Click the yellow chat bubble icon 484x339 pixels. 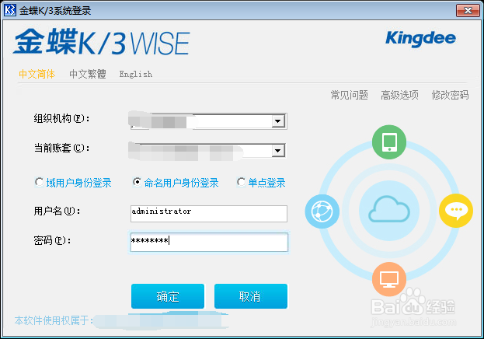(x=456, y=211)
